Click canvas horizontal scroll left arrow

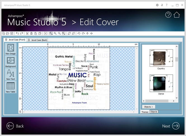click(x=24, y=112)
